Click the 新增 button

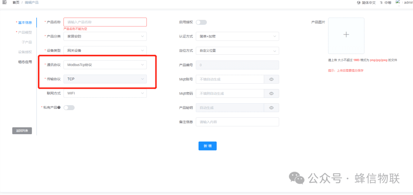(x=208, y=146)
